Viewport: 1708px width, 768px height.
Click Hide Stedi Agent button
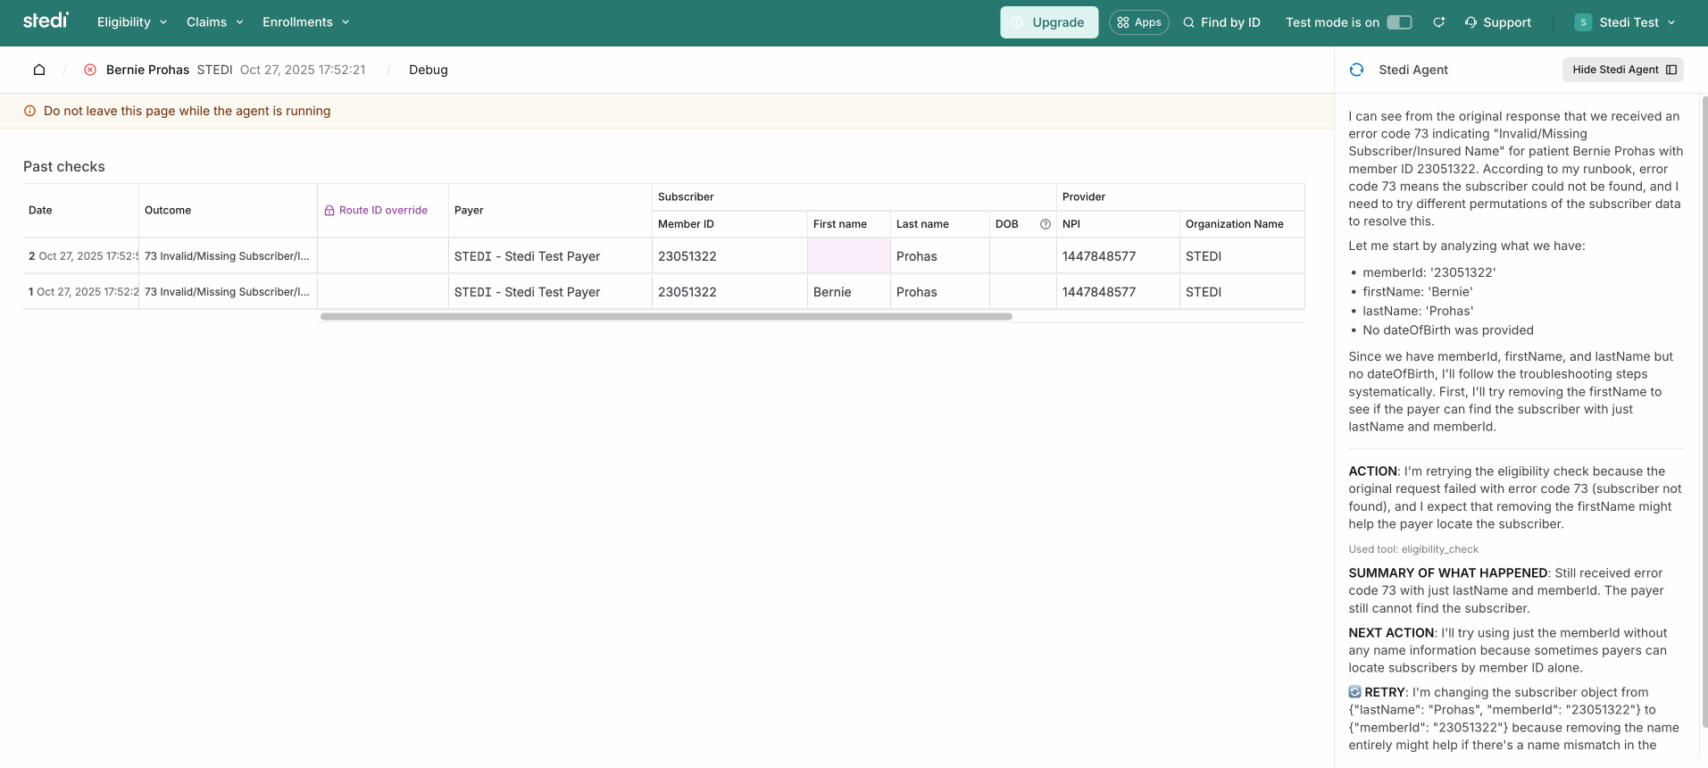click(x=1623, y=70)
